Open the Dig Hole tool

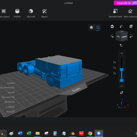[31, 13]
